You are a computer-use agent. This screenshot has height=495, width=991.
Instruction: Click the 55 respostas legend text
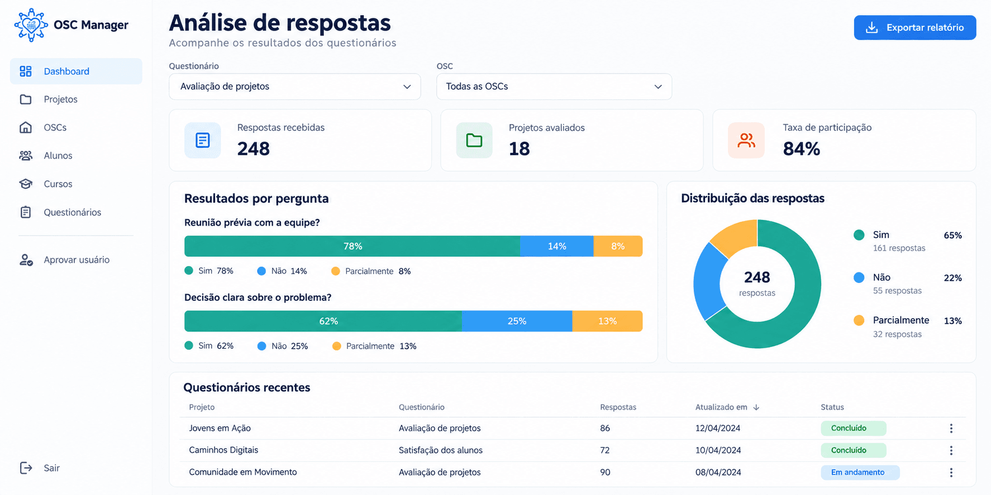pyautogui.click(x=897, y=291)
